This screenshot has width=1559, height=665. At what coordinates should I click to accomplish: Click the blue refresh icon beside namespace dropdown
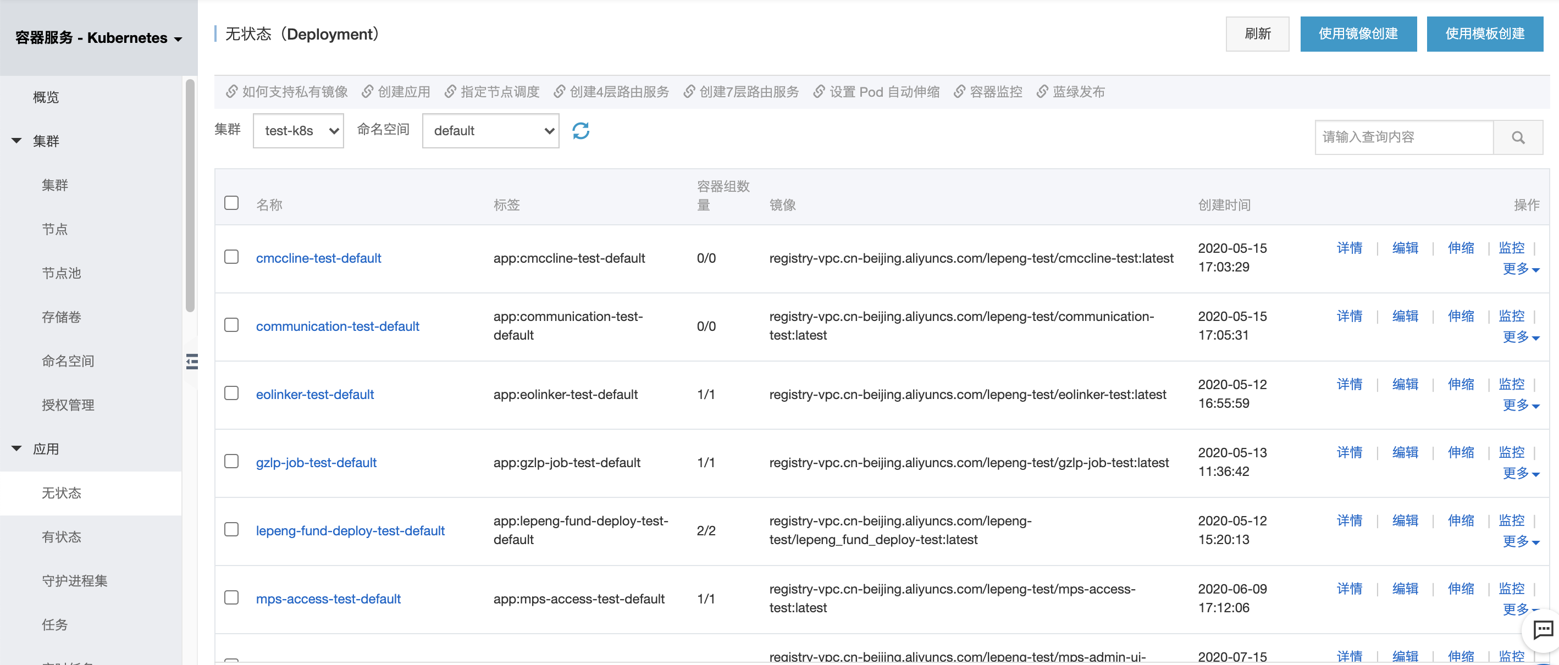[x=581, y=131]
